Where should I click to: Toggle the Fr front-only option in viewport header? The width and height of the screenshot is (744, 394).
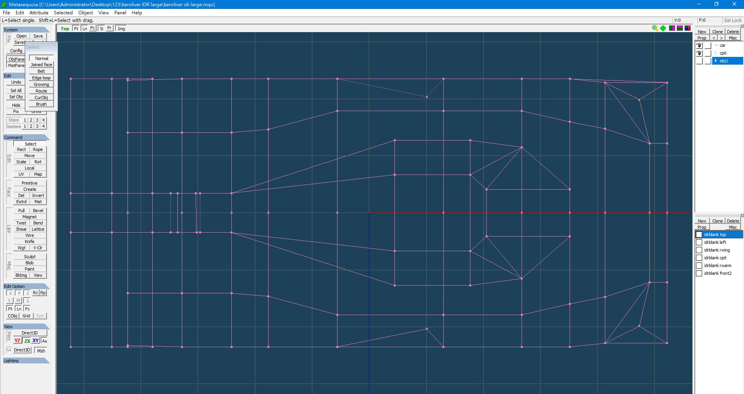pos(109,29)
